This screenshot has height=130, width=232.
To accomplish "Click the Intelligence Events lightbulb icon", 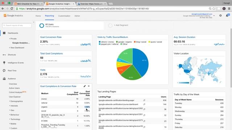I will click(x=4, y=62).
